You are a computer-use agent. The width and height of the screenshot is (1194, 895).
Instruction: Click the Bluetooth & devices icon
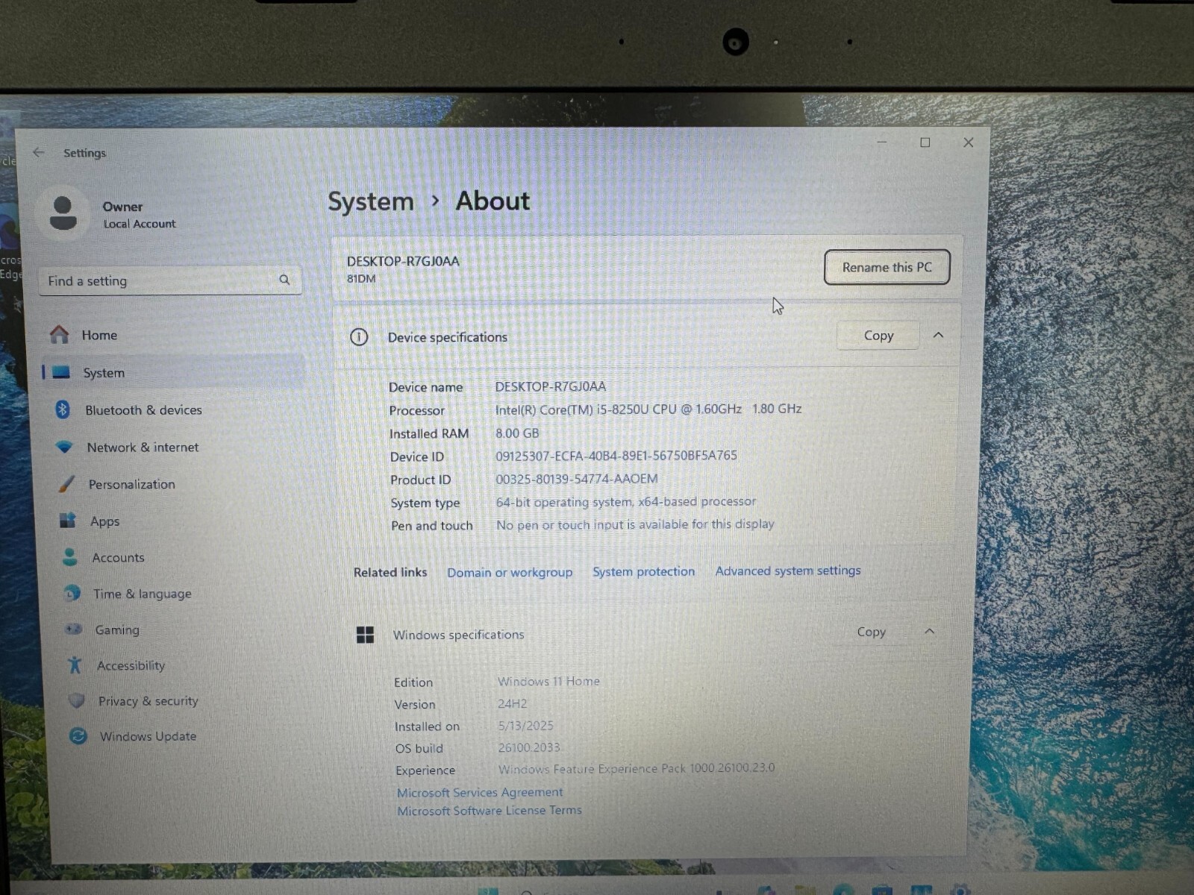click(63, 409)
